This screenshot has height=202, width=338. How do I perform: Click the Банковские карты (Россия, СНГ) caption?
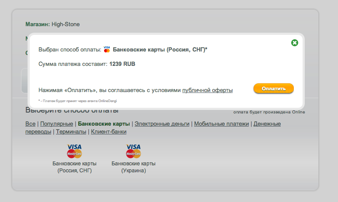click(74, 167)
